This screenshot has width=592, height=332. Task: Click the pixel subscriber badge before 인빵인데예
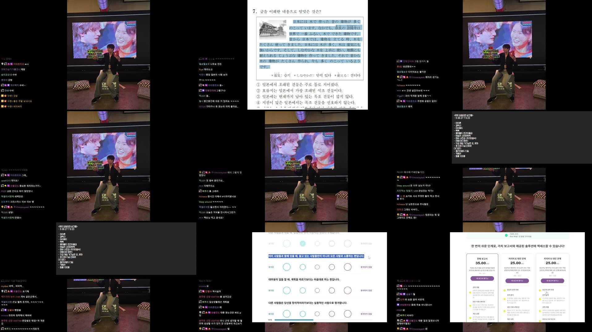(398, 61)
